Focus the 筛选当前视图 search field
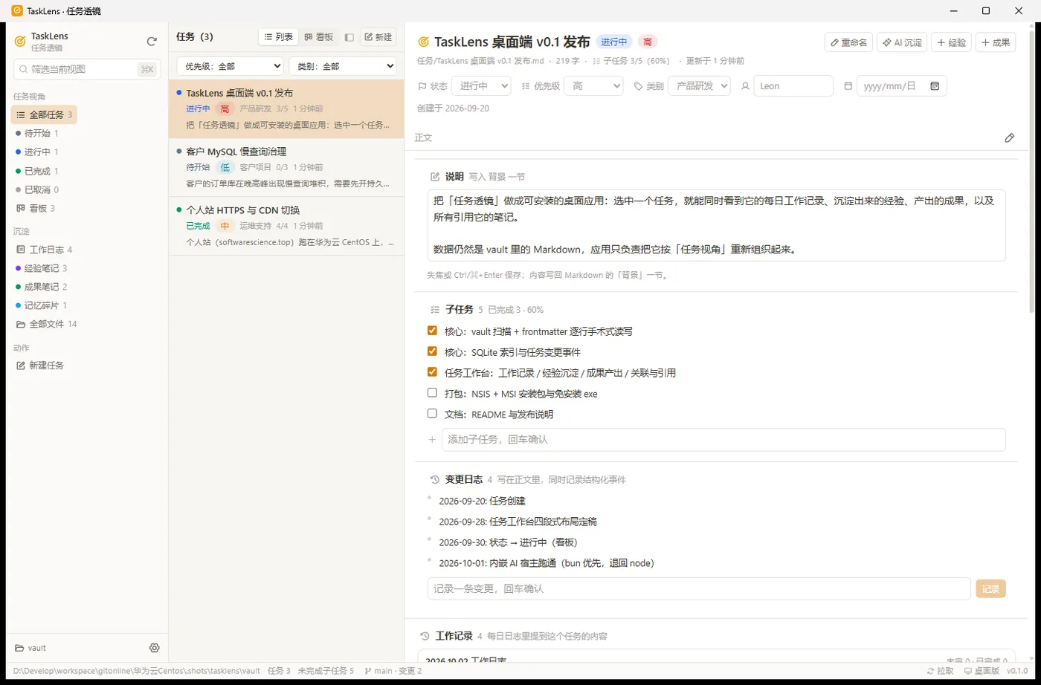 (88, 69)
